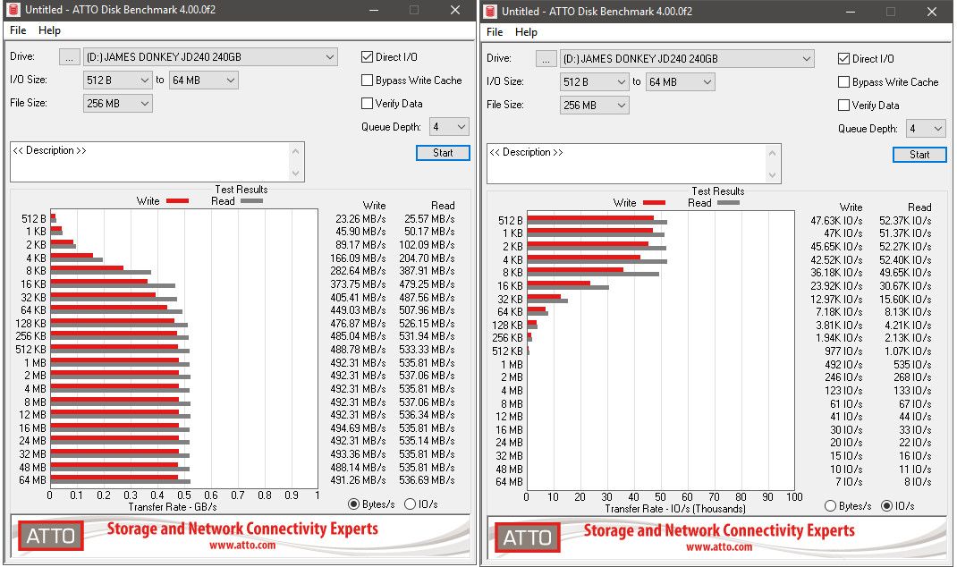This screenshot has height=567, width=957.
Task: Open the Queue Depth dropdown in right window
Action: pyautogui.click(x=926, y=129)
